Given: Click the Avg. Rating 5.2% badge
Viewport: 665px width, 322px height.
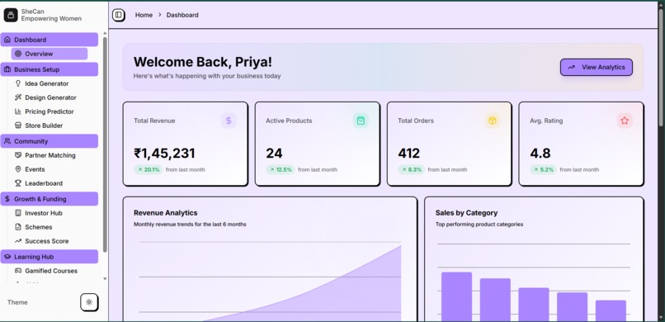Looking at the screenshot, I should pos(543,170).
